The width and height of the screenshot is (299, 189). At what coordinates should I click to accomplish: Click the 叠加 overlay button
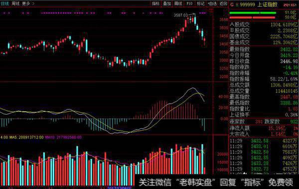(167, 3)
